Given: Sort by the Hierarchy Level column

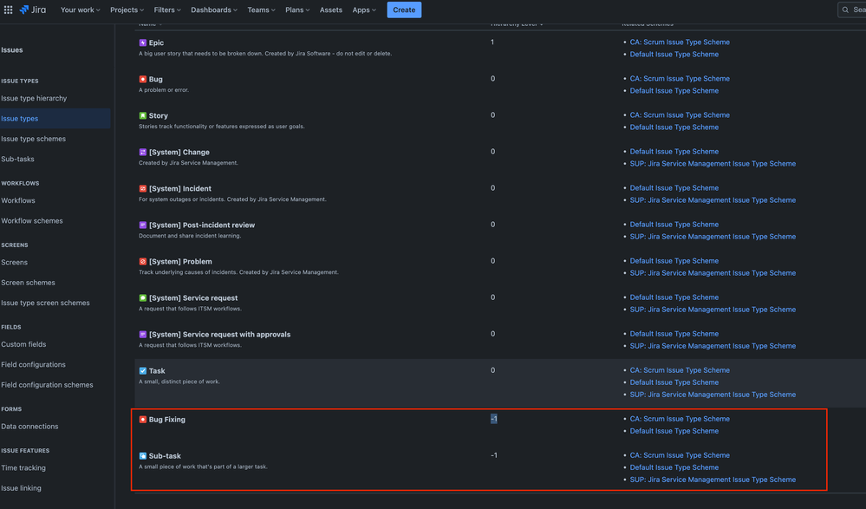Looking at the screenshot, I should point(514,23).
